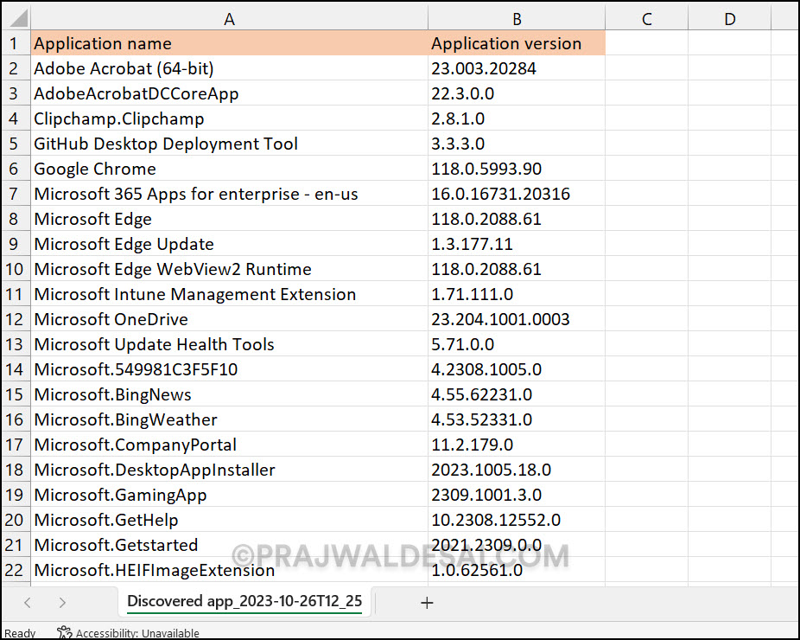Select version cell 1.3.177.11
This screenshot has width=800, height=640.
pos(517,244)
